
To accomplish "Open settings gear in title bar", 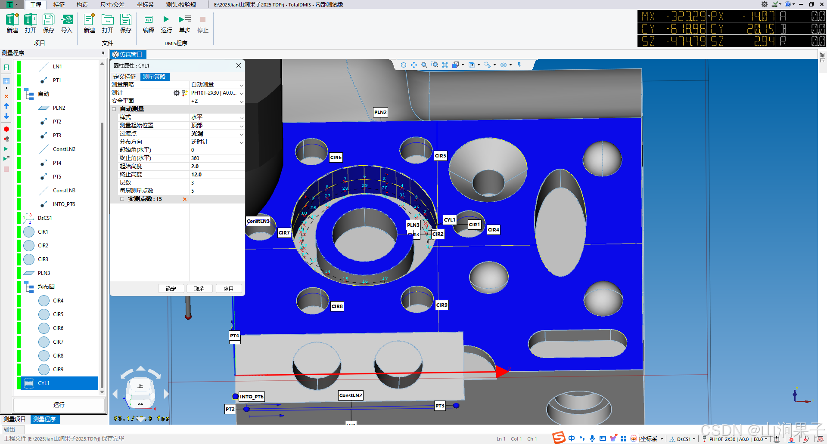I will pyautogui.click(x=765, y=4).
